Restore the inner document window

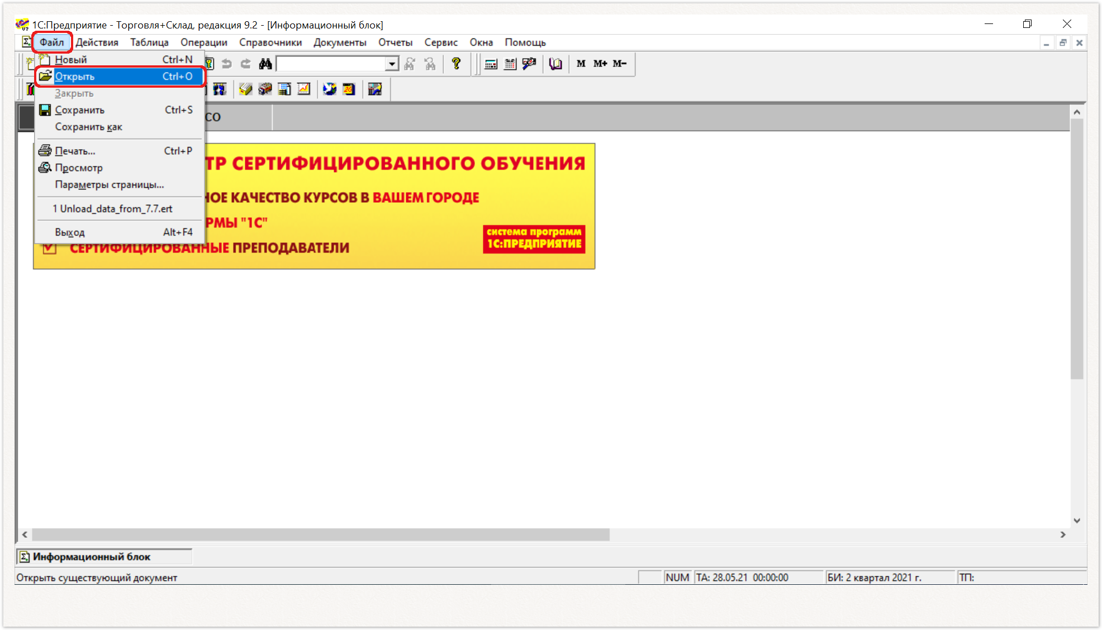coord(1063,42)
